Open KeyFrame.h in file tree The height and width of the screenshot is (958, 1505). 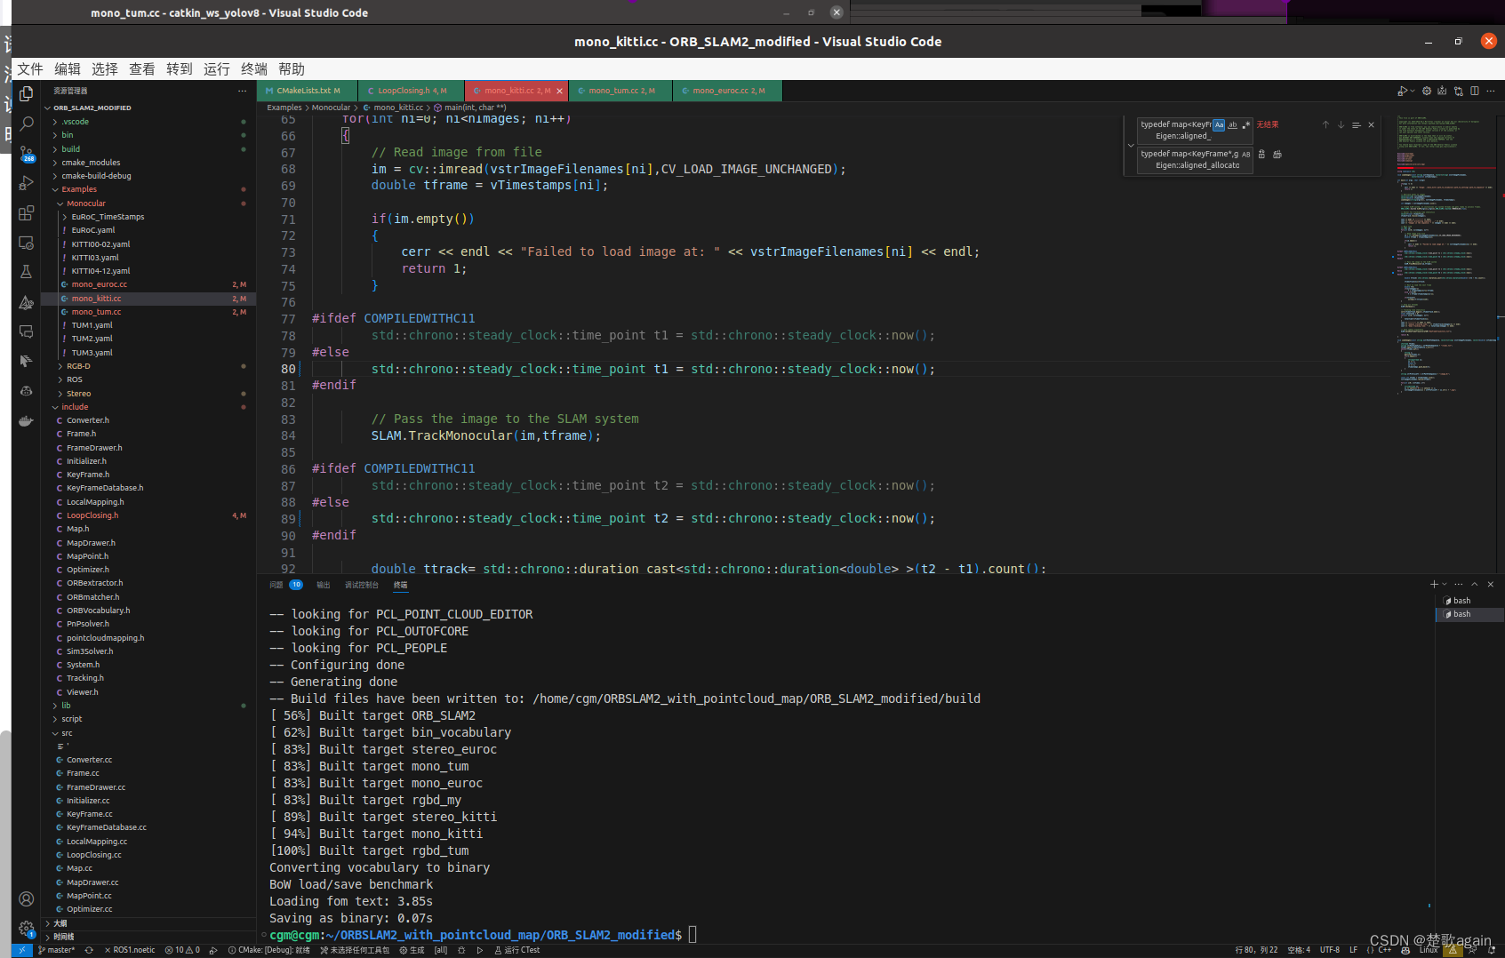pos(88,475)
